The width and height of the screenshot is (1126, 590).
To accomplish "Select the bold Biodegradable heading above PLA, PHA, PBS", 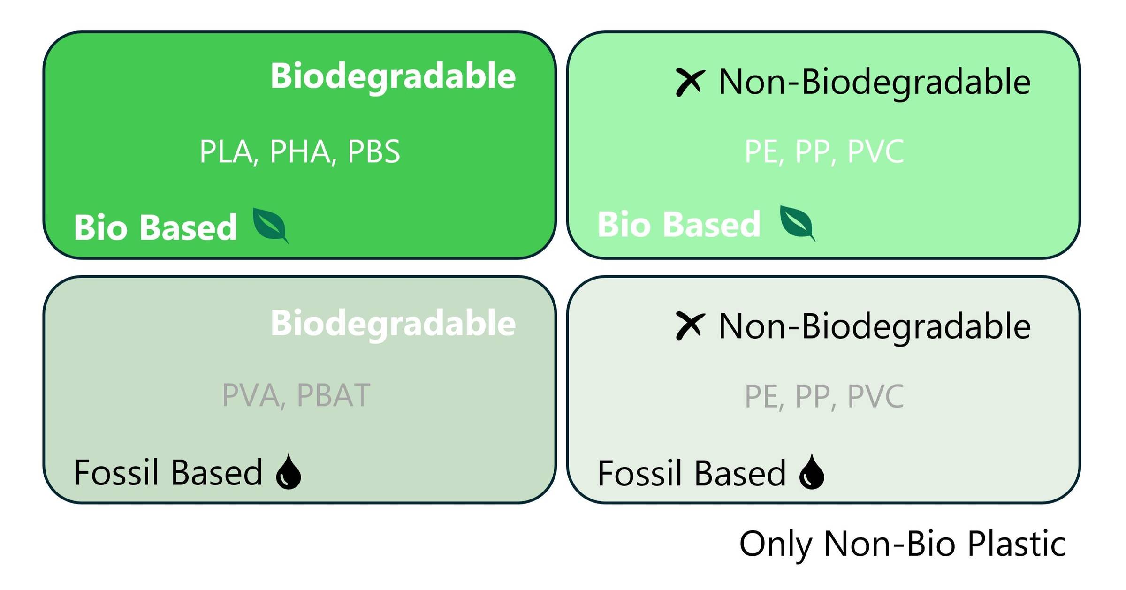I will pos(393,76).
